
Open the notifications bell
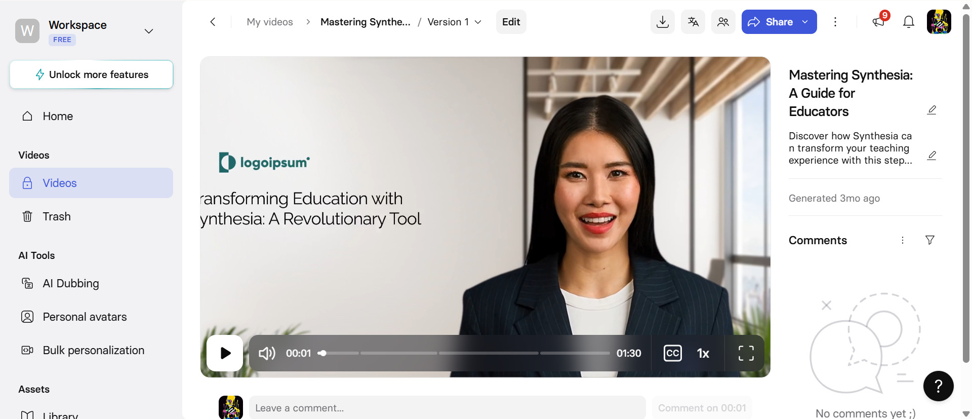point(909,22)
